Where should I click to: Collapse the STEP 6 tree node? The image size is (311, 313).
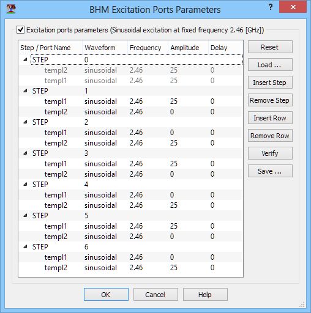[25, 246]
